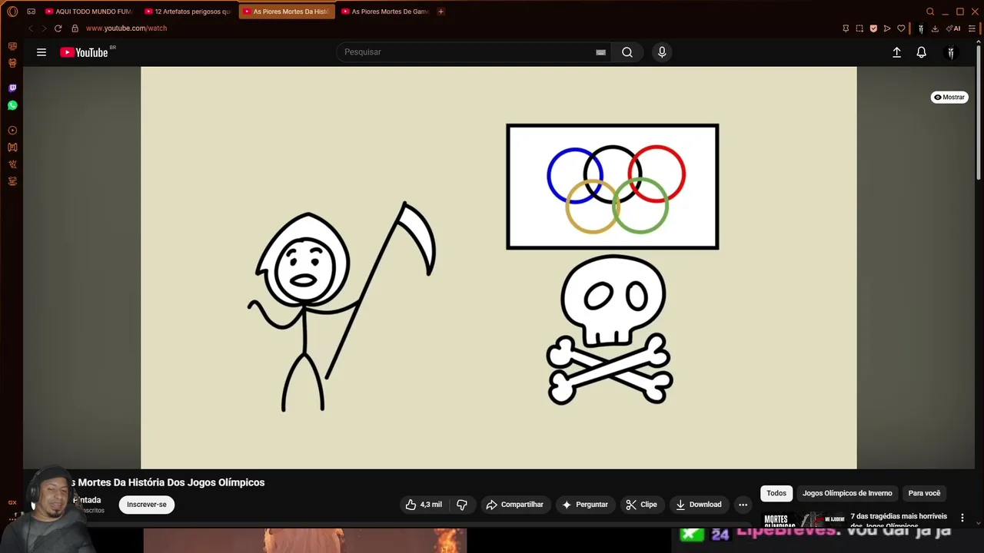This screenshot has width=984, height=553.
Task: Focus the Pesquisar search field
Action: [x=465, y=52]
